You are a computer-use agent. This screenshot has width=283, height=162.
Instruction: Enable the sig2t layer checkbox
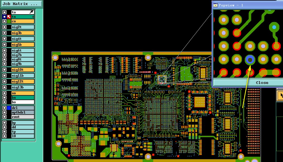[4, 27]
